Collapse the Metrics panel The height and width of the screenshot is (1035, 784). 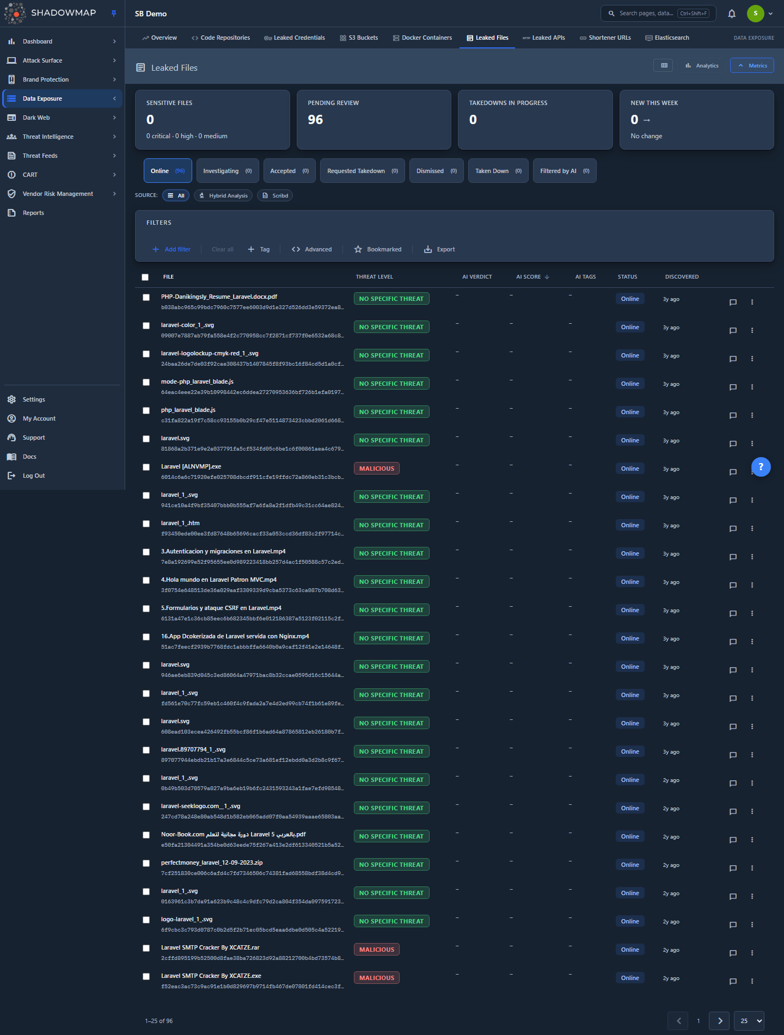(752, 65)
